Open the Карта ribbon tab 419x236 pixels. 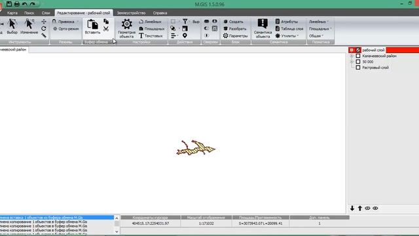tap(12, 13)
